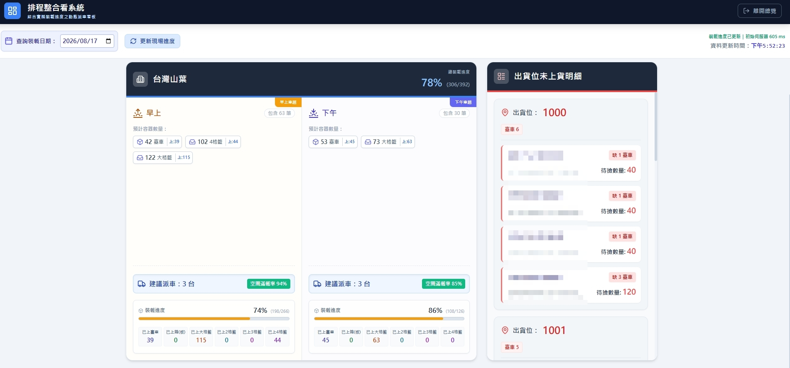The height and width of the screenshot is (368, 790).
Task: Click the 2026/08/17 date input field
Action: point(87,41)
